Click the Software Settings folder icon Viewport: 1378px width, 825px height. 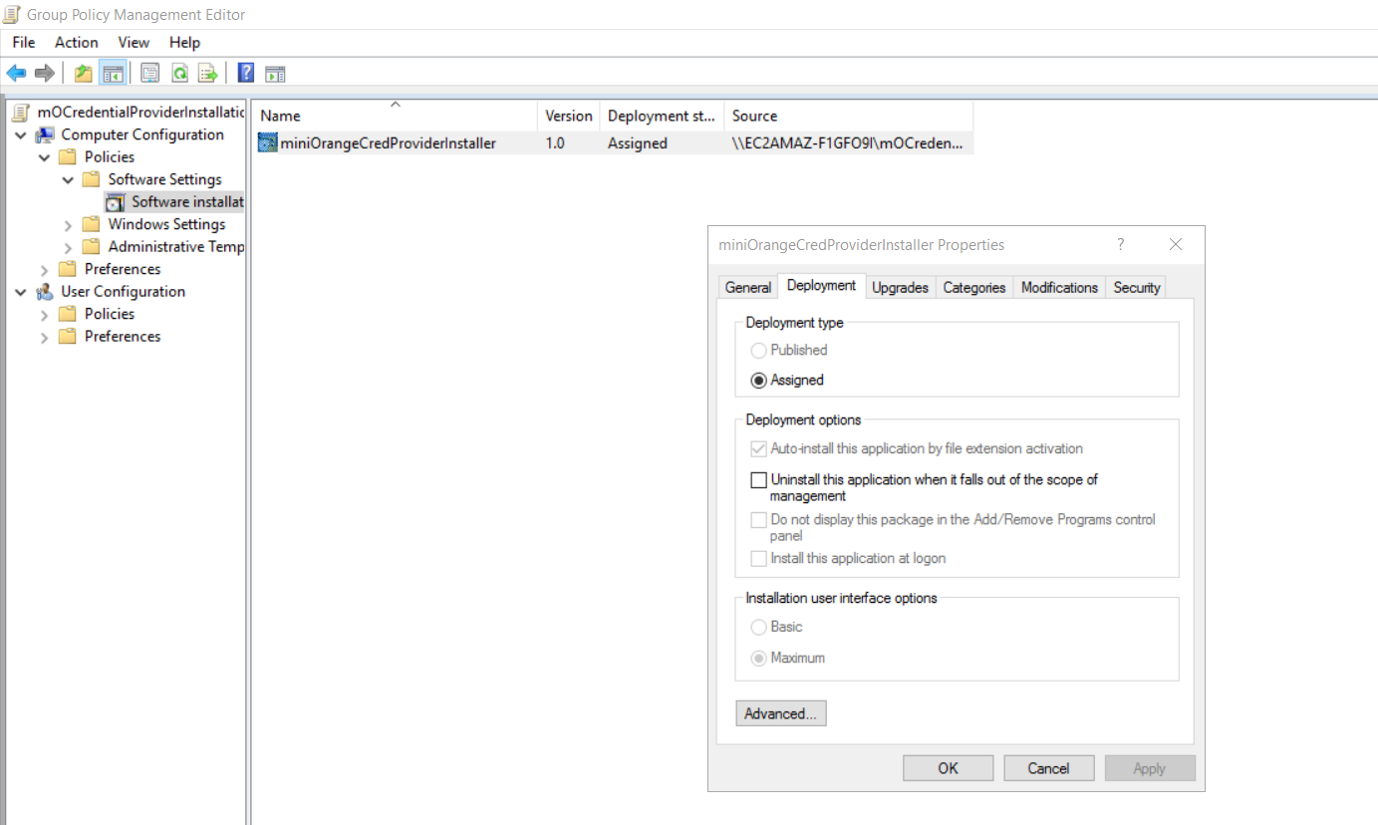pyautogui.click(x=92, y=179)
